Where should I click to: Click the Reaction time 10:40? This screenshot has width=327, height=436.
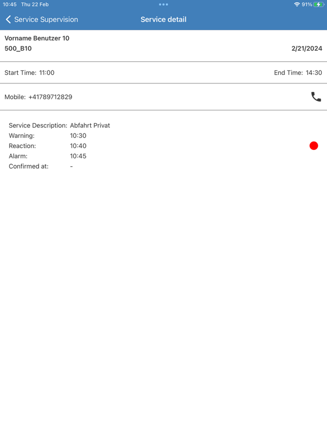click(x=78, y=146)
